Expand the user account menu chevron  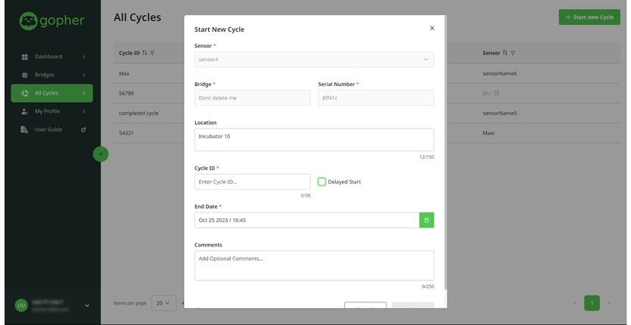[87, 305]
